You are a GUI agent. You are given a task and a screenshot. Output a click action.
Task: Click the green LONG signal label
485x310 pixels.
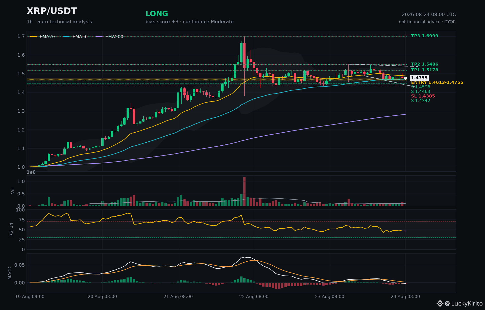tap(157, 14)
